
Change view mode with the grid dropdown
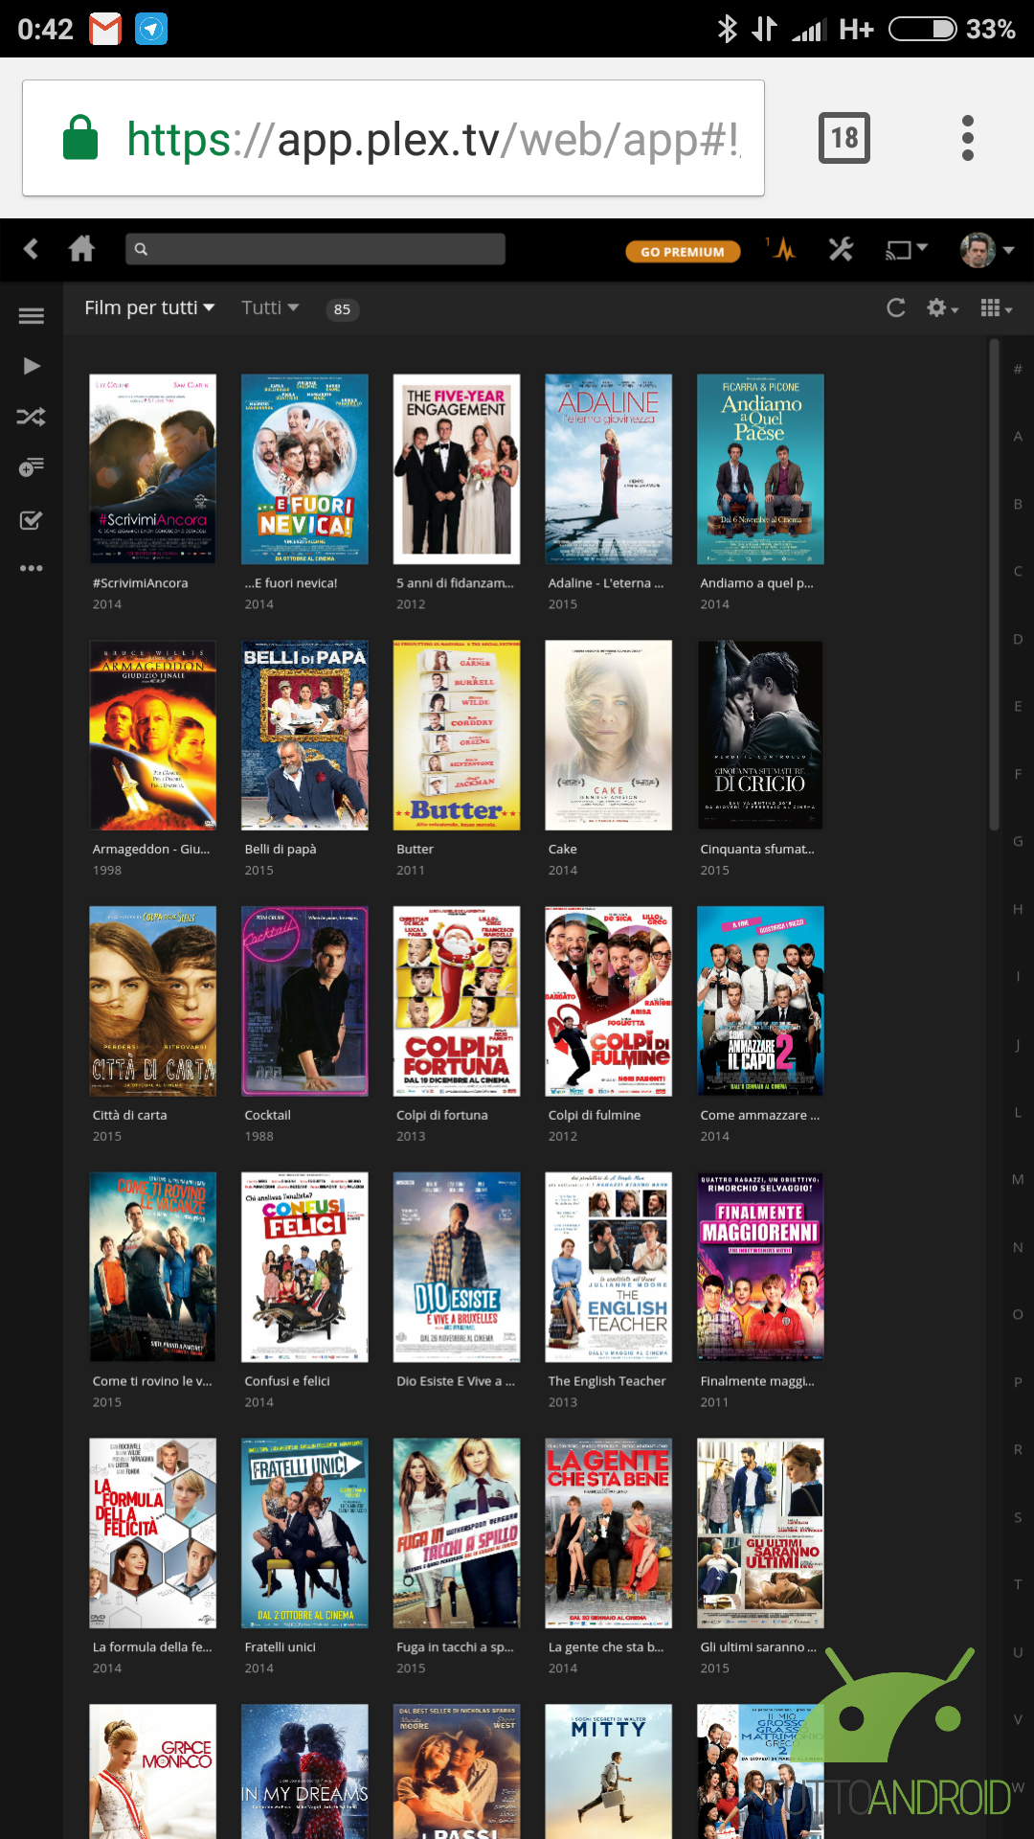[x=997, y=307]
